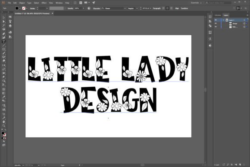This screenshot has height=167, width=250.
Task: Open the Regular font style dropdown
Action: point(137,8)
